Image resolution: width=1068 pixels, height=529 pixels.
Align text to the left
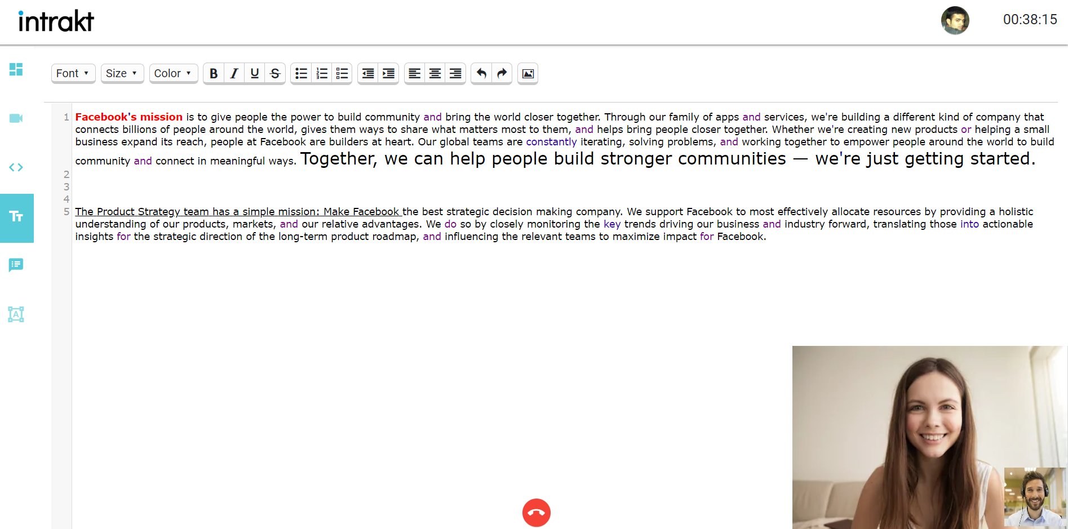click(x=415, y=73)
